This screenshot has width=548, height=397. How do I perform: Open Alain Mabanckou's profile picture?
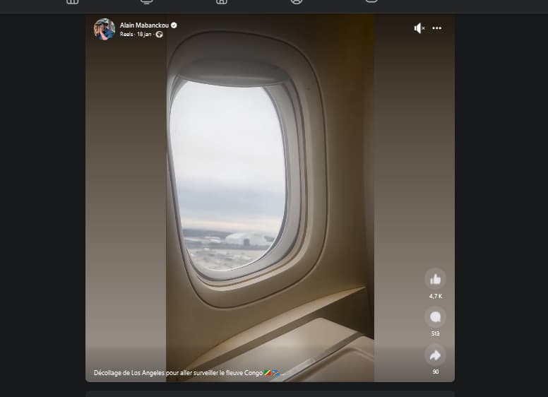click(x=105, y=29)
